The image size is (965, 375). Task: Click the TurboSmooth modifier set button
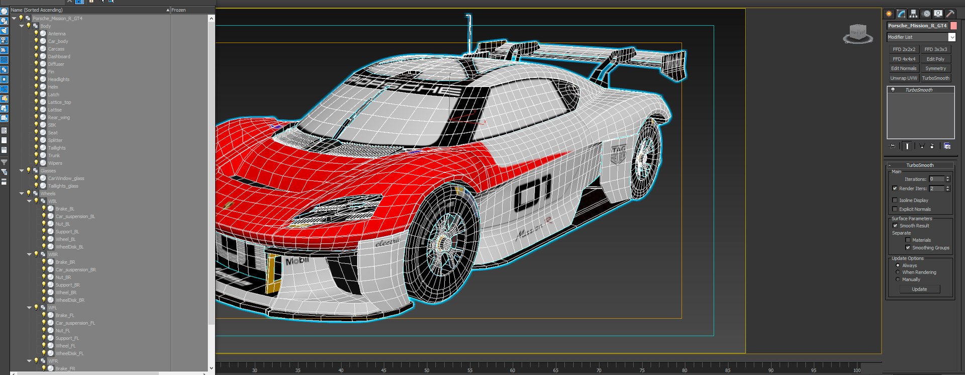(x=936, y=78)
